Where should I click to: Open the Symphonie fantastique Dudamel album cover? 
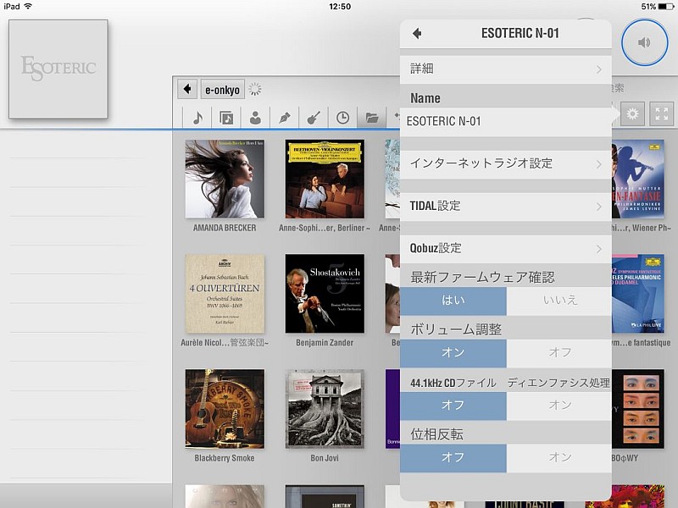[638, 293]
